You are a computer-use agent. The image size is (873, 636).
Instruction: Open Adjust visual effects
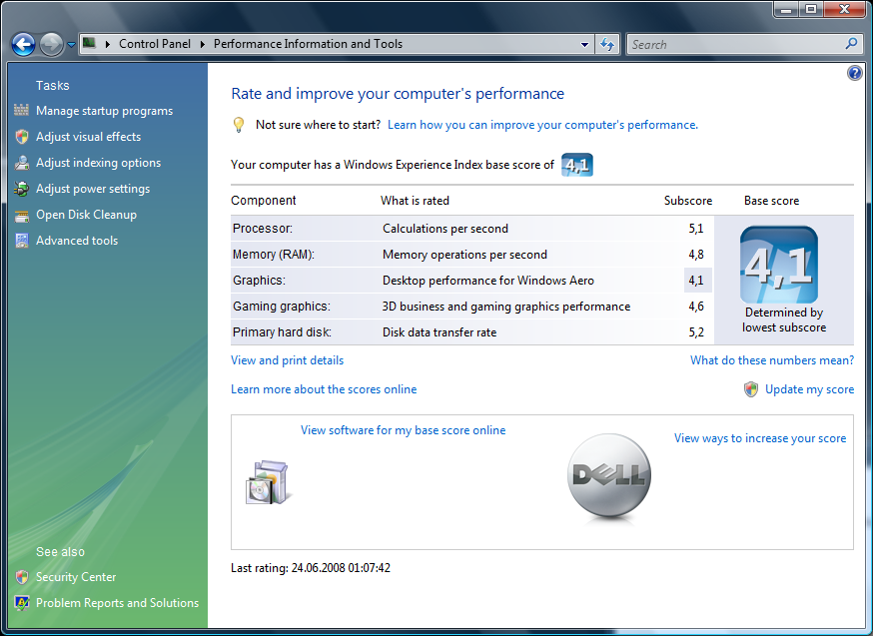tap(89, 137)
